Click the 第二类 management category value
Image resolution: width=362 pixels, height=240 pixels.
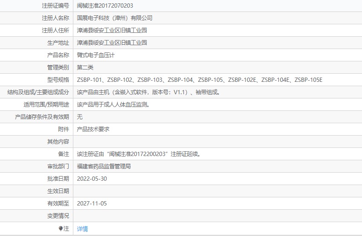click(x=85, y=67)
